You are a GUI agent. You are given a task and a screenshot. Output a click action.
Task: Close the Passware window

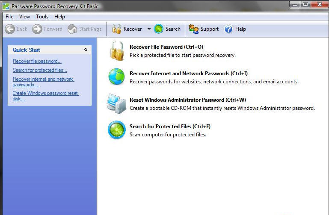tap(320, 5)
